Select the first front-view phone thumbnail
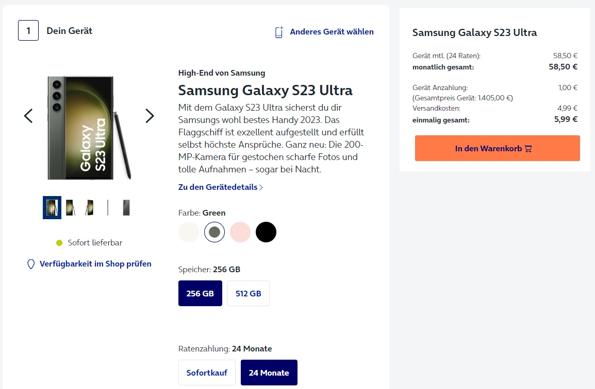Viewport: 595px width, 389px height. tap(52, 207)
